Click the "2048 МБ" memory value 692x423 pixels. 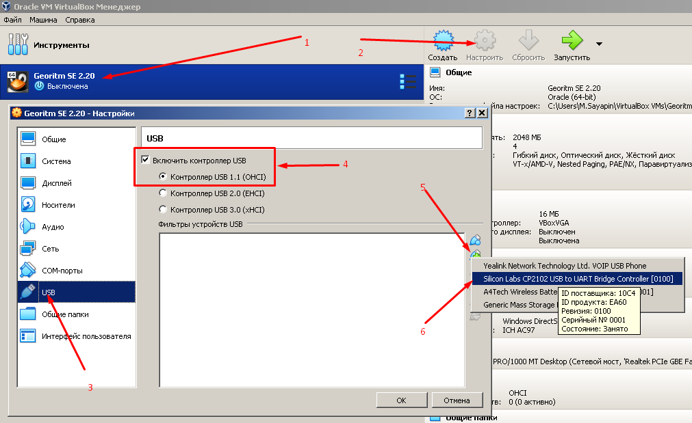click(x=526, y=137)
